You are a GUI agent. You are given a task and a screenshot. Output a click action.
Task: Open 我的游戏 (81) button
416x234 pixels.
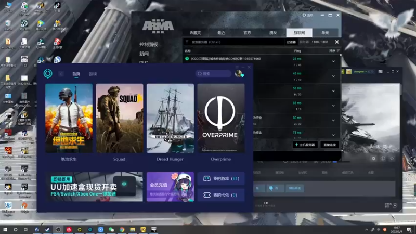pos(220,178)
